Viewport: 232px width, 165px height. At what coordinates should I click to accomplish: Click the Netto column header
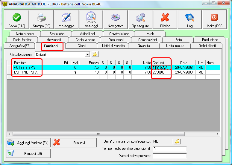click(x=142, y=63)
